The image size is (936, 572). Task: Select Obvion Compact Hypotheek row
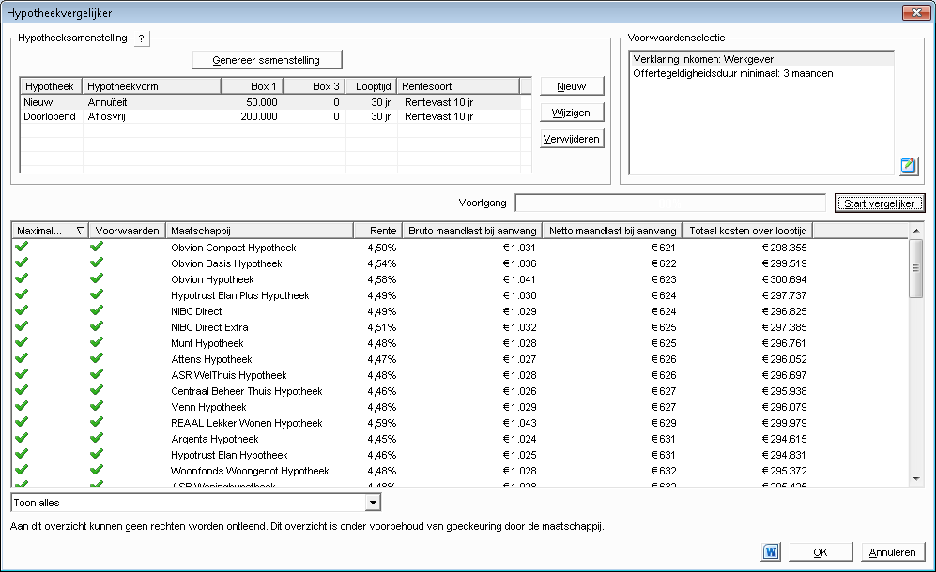pyautogui.click(x=460, y=248)
